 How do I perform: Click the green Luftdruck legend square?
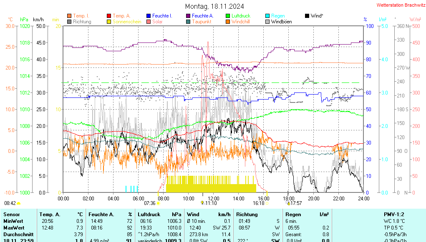(228, 16)
